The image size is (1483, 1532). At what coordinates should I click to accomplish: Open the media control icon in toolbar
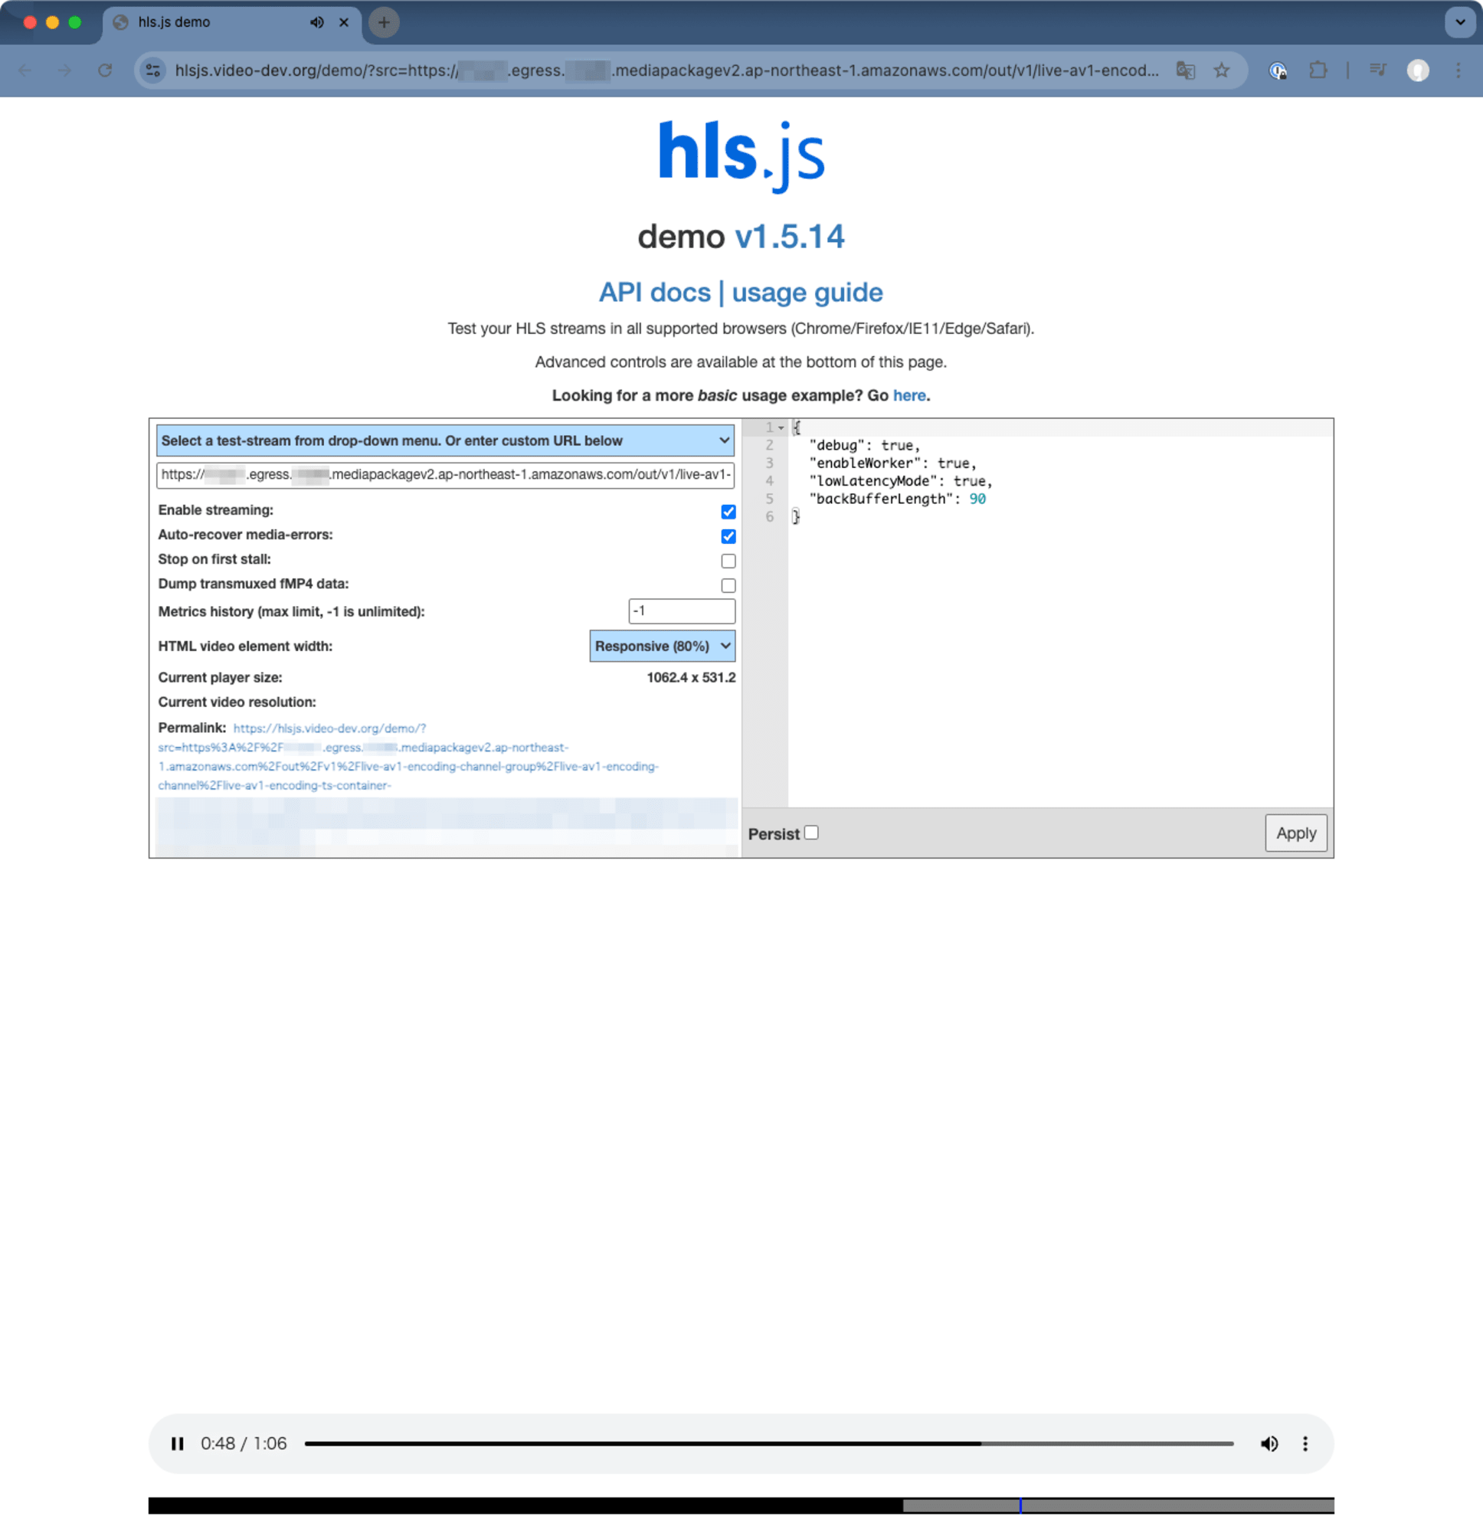click(1377, 70)
